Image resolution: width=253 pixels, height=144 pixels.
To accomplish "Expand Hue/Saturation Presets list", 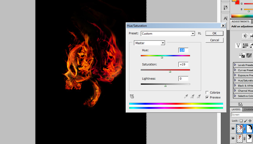I will point(235,80).
